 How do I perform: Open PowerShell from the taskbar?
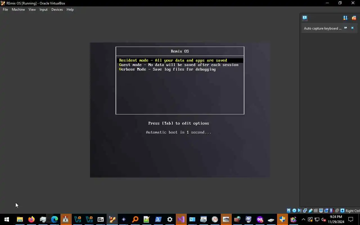(158, 219)
